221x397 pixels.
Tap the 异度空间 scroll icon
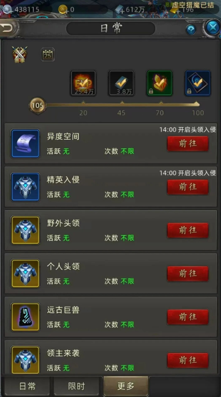pyautogui.click(x=25, y=143)
